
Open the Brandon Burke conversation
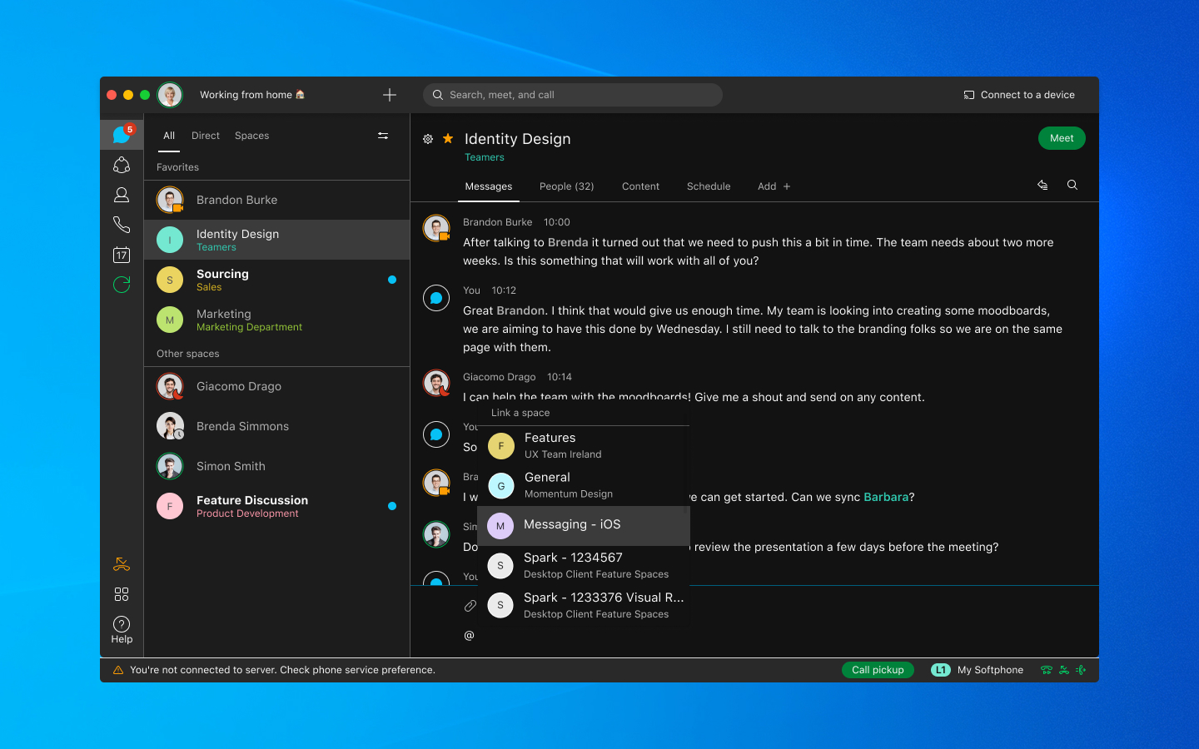tap(276, 200)
